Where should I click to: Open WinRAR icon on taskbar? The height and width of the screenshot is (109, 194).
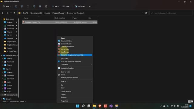click(116, 106)
